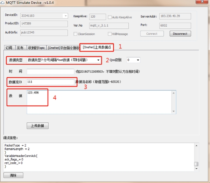The width and height of the screenshot is (210, 183).
Task: Click the MQTT Simulate Device cloud icon
Action: point(2,2)
